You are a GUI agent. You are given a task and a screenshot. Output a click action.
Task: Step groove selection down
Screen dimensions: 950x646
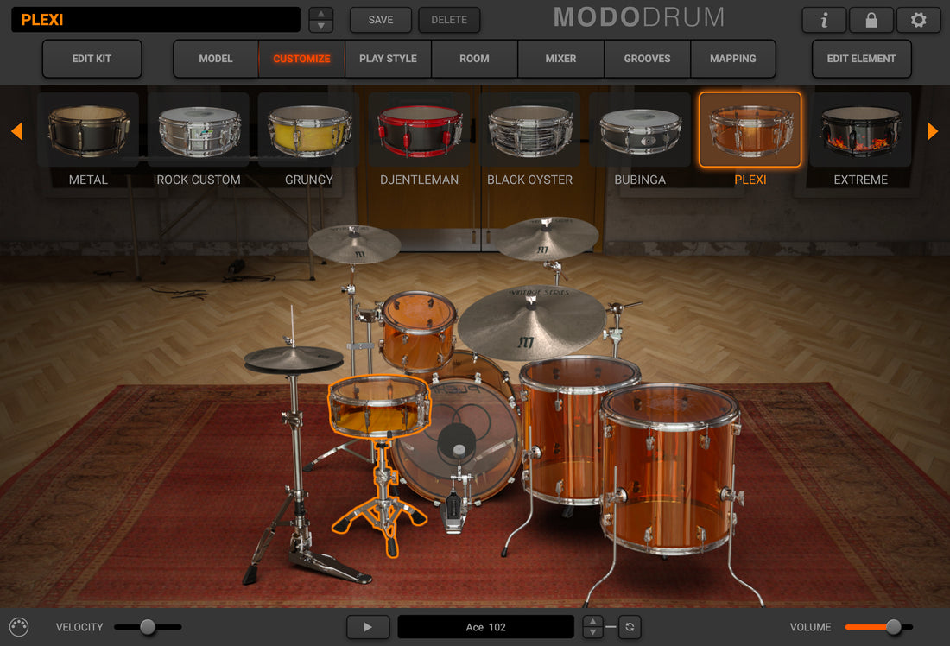coord(592,633)
